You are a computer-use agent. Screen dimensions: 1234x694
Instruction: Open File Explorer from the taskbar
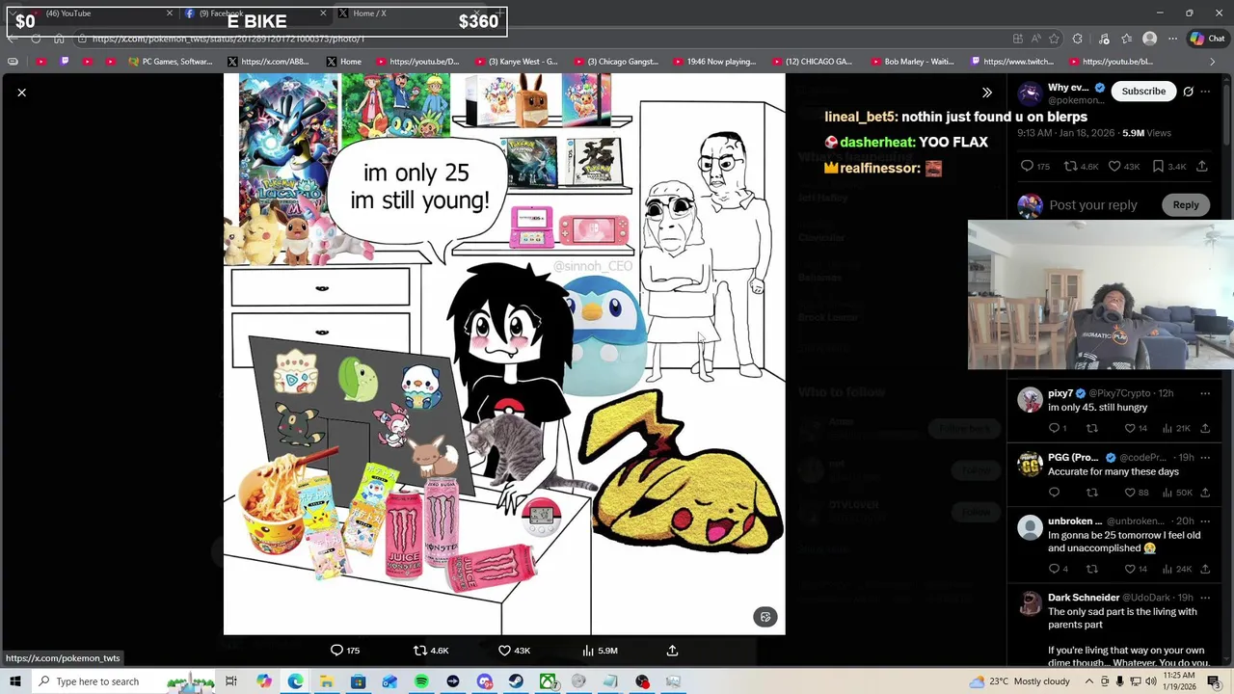[327, 681]
